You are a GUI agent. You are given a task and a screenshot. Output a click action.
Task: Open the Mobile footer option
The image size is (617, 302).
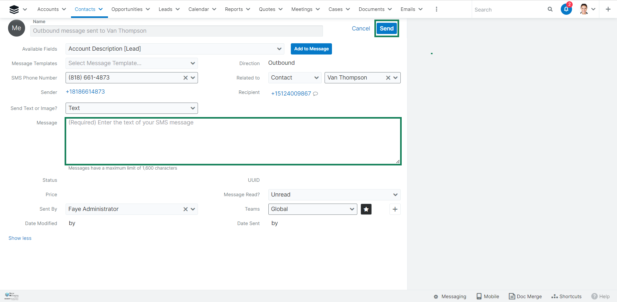pyautogui.click(x=487, y=296)
